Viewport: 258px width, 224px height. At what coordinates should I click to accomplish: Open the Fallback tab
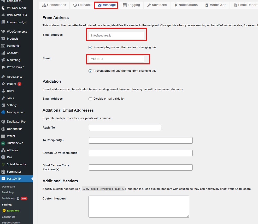pyautogui.click(x=82, y=5)
